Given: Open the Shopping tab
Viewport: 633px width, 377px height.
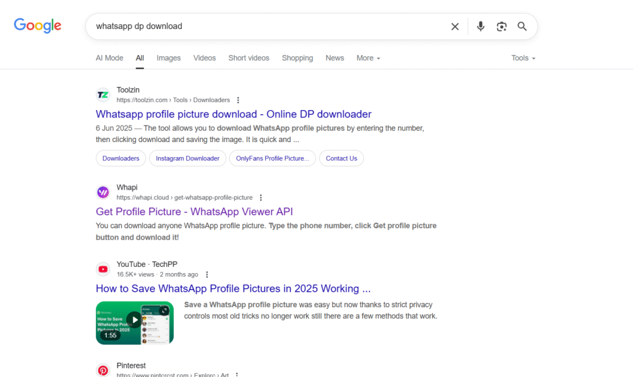Looking at the screenshot, I should pos(297,58).
